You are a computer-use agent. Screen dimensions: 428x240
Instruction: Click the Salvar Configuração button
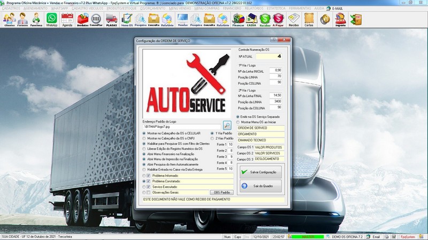[x=259, y=172]
